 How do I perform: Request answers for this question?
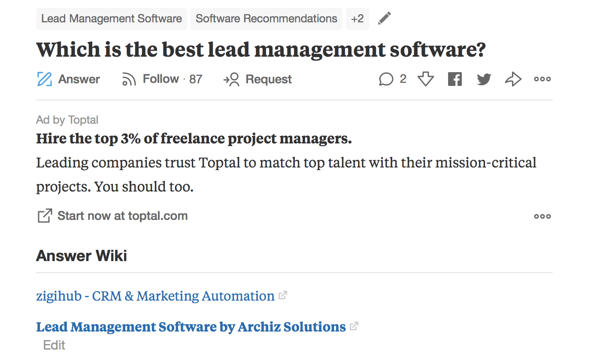pos(269,79)
